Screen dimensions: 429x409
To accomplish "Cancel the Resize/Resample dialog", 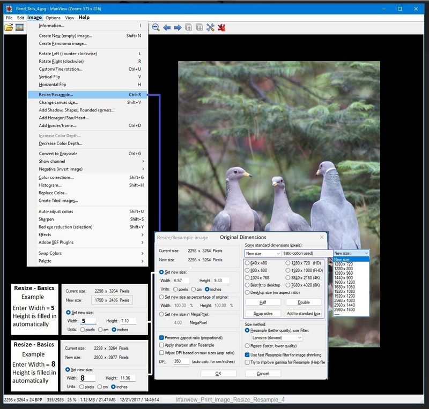I will click(x=263, y=374).
